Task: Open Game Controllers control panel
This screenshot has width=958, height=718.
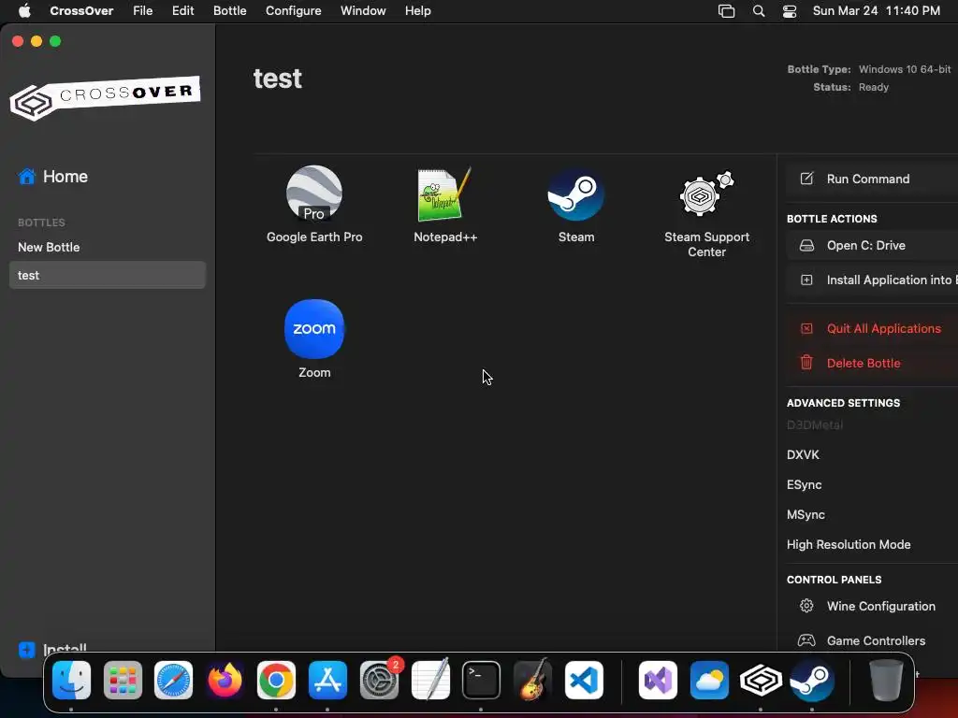Action: tap(872, 641)
